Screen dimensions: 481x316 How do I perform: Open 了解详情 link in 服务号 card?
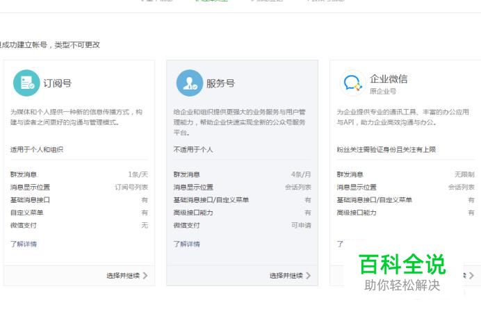click(187, 244)
